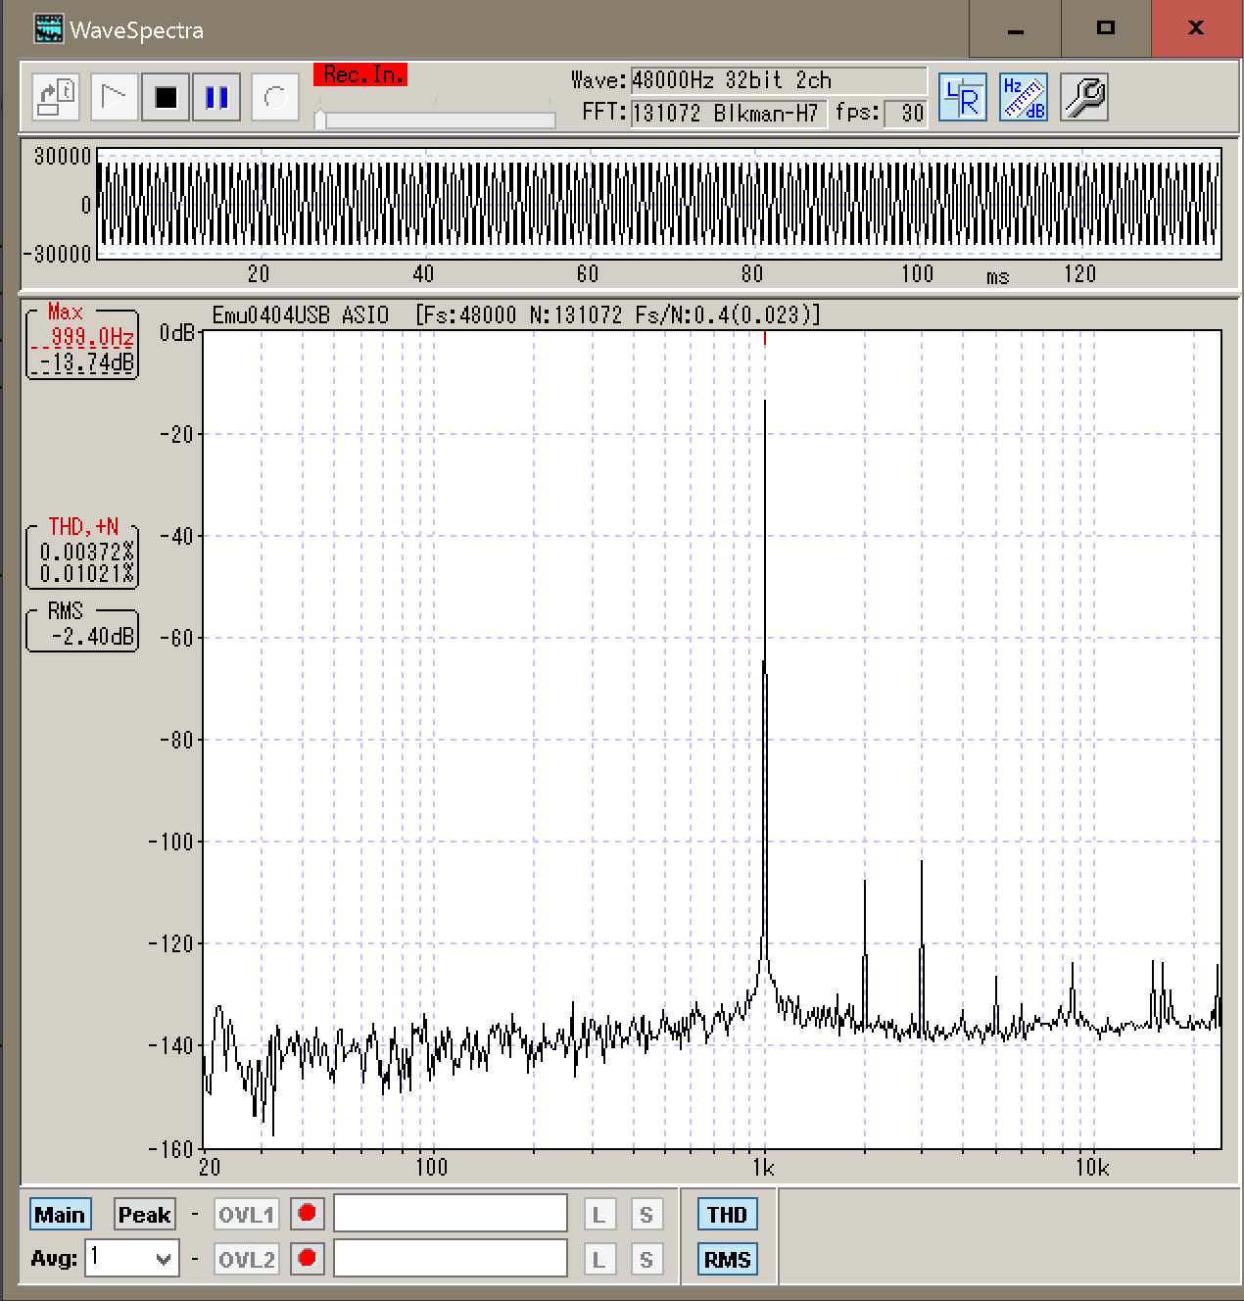Minimize the WaveSpectra window
The height and width of the screenshot is (1301, 1244).
coord(1016,29)
